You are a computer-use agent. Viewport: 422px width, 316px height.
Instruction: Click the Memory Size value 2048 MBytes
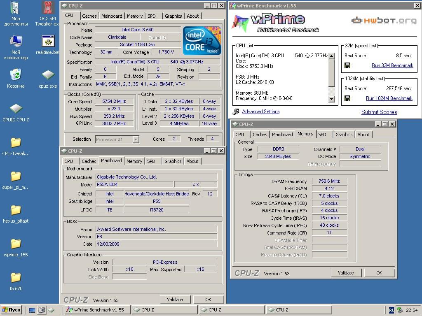278,156
